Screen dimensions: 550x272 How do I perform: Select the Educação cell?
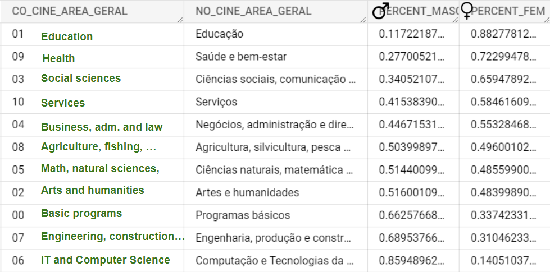click(x=220, y=34)
